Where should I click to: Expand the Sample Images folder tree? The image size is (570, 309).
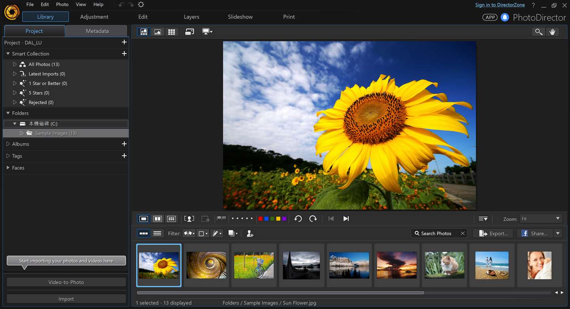point(22,133)
